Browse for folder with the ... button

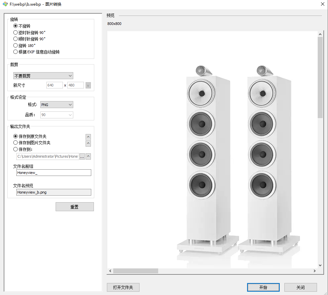[82, 157]
